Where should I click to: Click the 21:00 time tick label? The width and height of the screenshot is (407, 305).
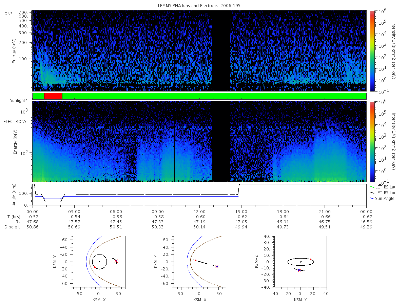[325, 212]
